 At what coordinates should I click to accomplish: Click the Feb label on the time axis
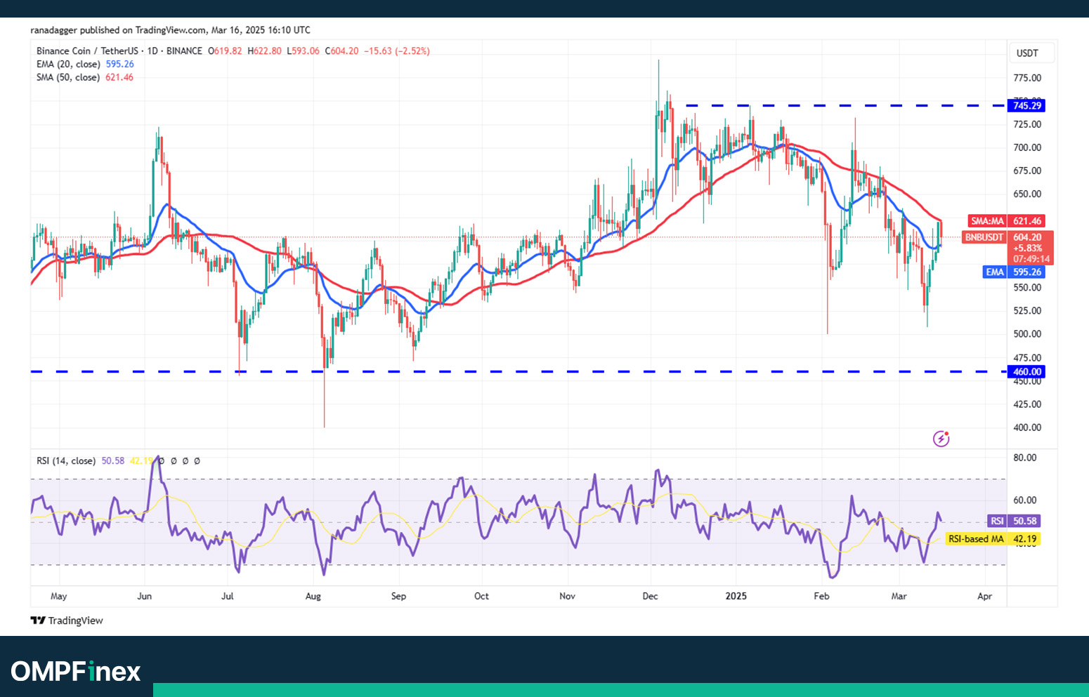[821, 596]
